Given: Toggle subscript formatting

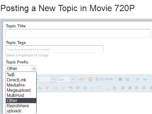Looking at the screenshot, I should click(40, 88).
